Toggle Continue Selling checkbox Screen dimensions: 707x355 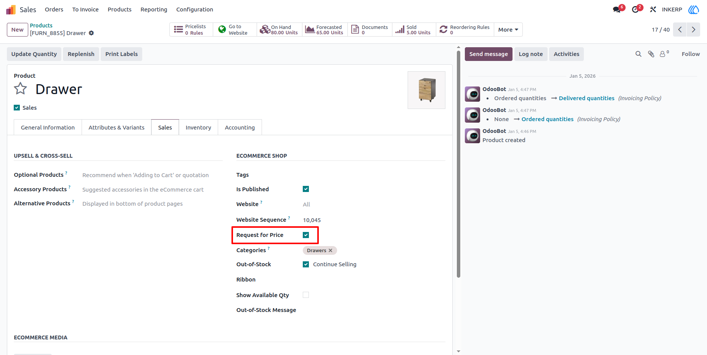pyautogui.click(x=306, y=264)
